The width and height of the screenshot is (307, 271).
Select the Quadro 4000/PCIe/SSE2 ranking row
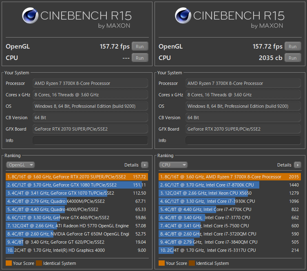pos(77,209)
